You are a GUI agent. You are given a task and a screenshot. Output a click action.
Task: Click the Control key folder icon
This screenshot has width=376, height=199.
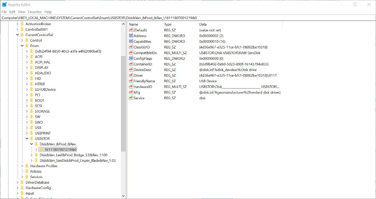tap(27, 40)
